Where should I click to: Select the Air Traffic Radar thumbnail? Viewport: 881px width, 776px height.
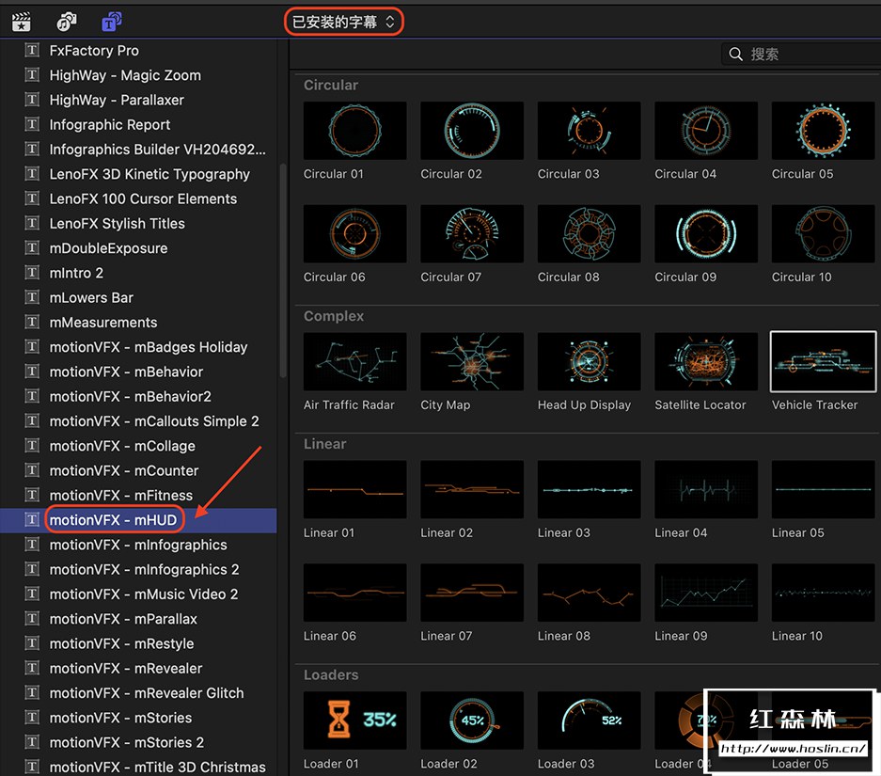click(x=354, y=361)
